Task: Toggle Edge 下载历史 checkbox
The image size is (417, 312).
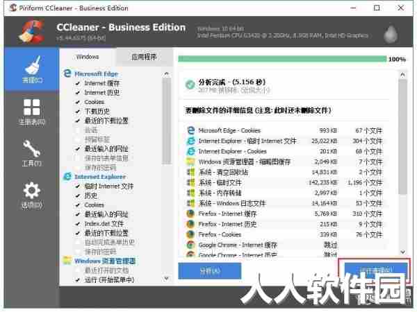Action: 78,112
